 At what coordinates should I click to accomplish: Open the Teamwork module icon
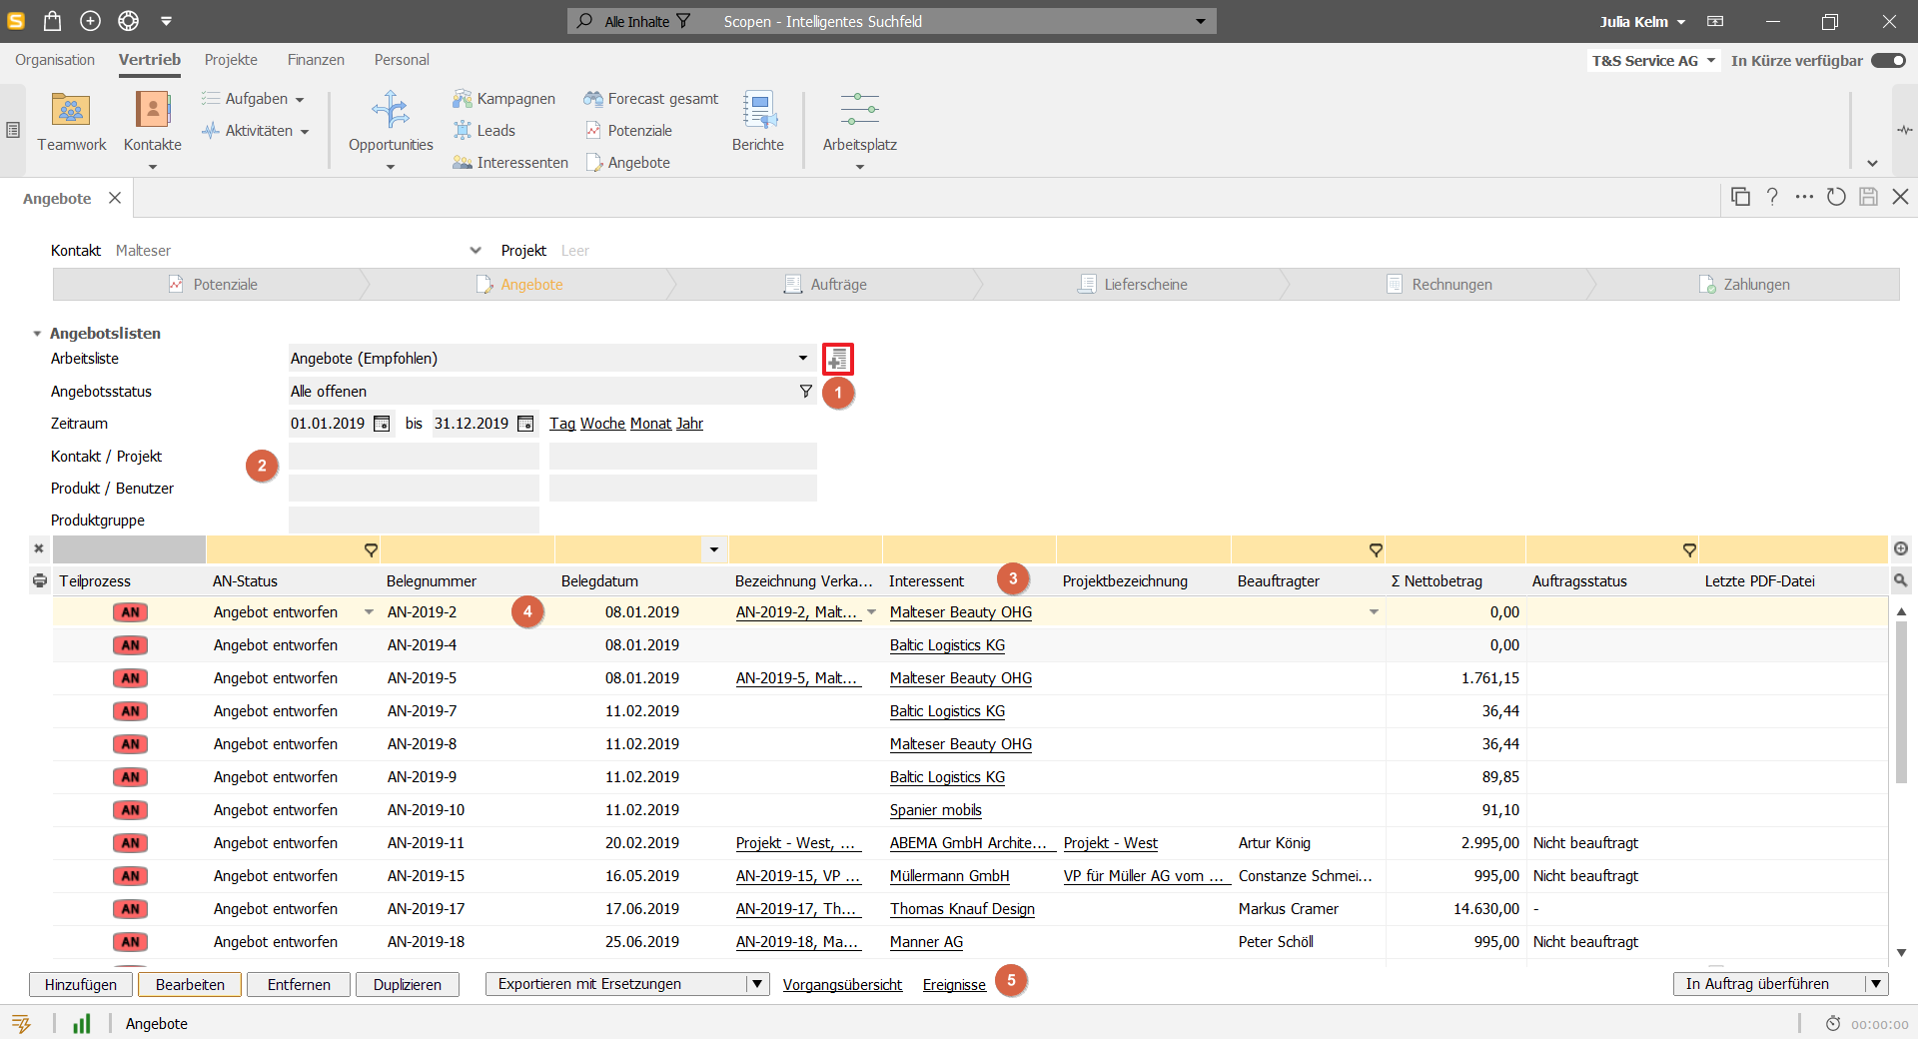pyautogui.click(x=71, y=121)
